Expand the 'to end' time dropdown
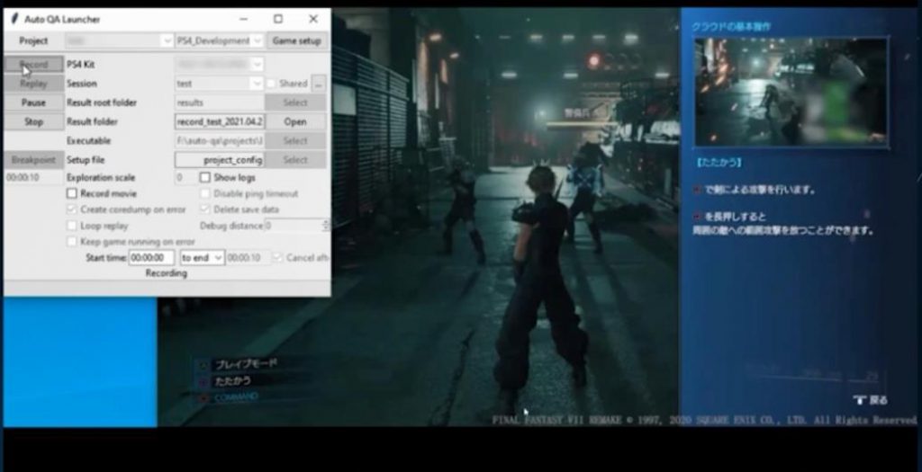The height and width of the screenshot is (472, 922). [x=202, y=257]
